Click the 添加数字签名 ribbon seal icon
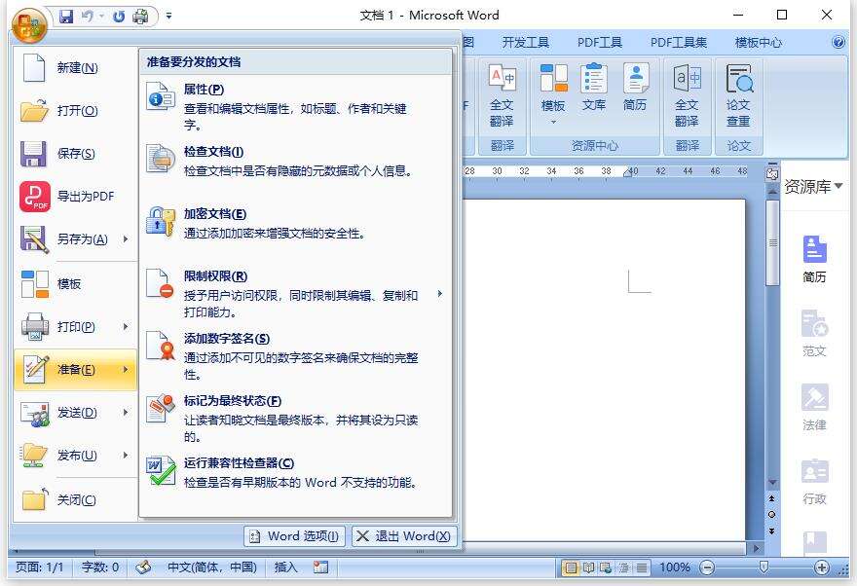Image resolution: width=857 pixels, height=586 pixels. (x=160, y=346)
